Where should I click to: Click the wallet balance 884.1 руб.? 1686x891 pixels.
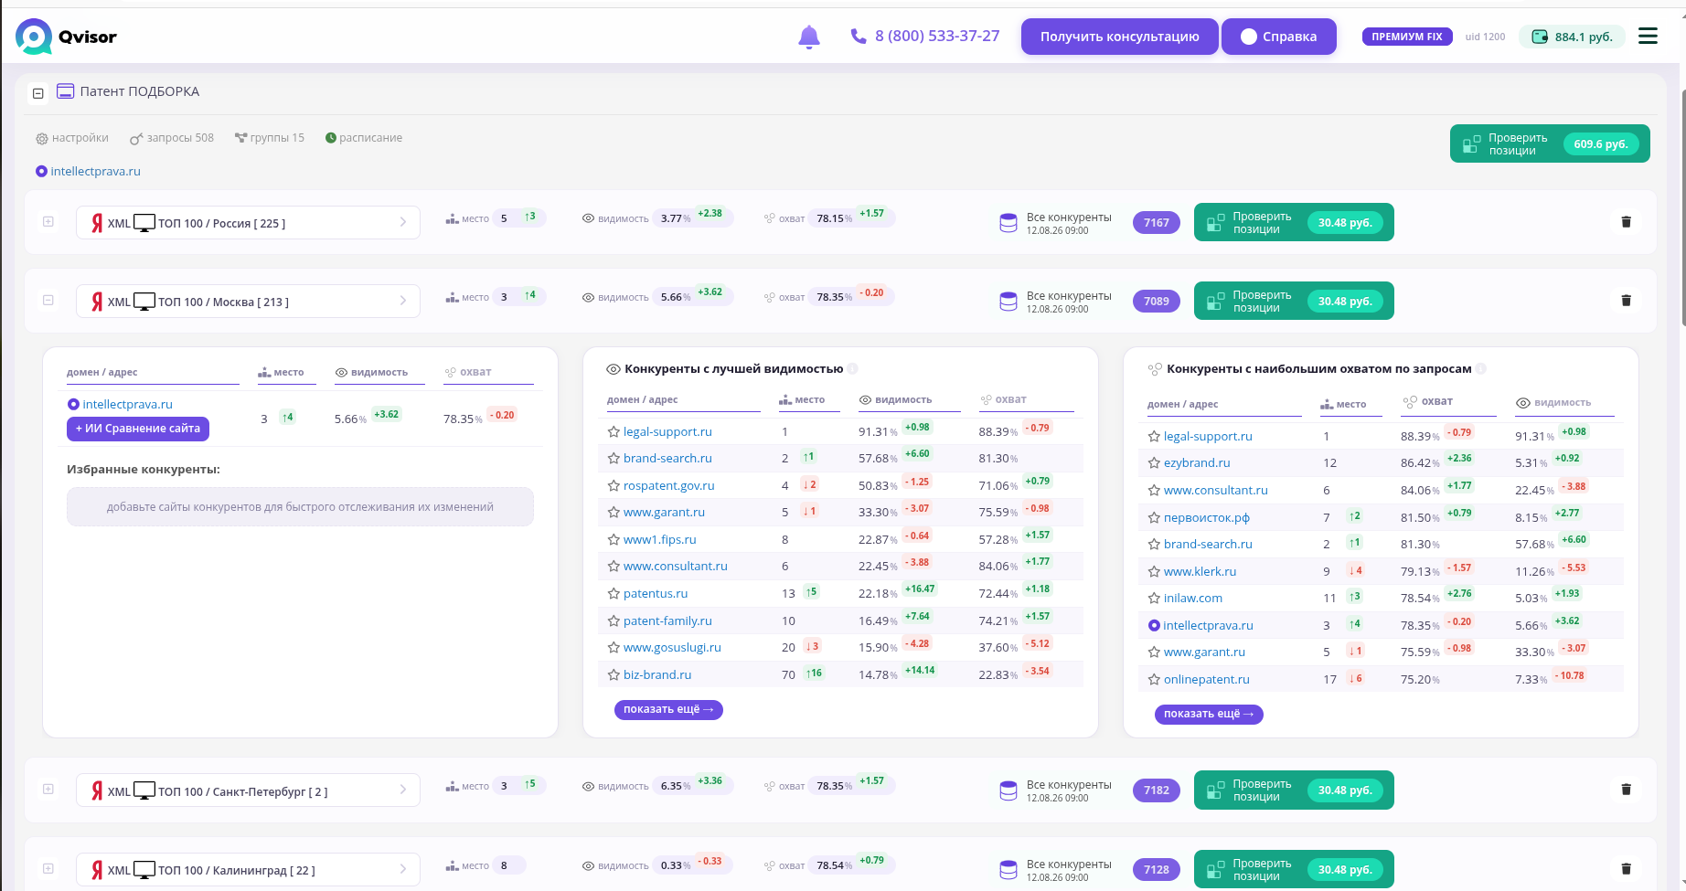(x=1573, y=37)
